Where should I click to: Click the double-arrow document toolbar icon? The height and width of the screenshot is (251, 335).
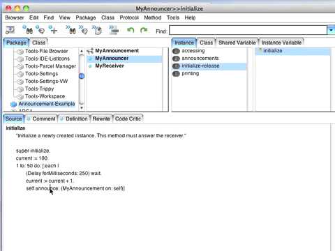[97, 30]
